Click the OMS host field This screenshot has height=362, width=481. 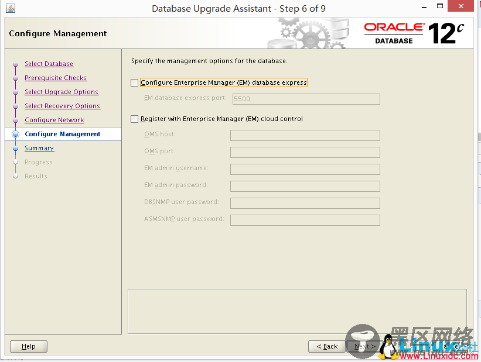pos(305,135)
